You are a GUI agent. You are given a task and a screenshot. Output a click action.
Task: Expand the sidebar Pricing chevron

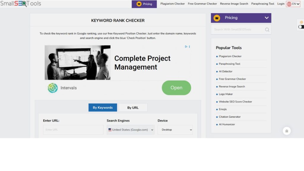click(267, 18)
